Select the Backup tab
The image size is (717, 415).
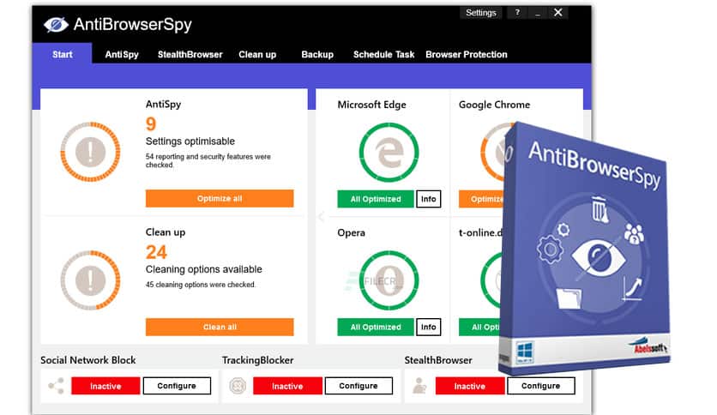click(317, 54)
